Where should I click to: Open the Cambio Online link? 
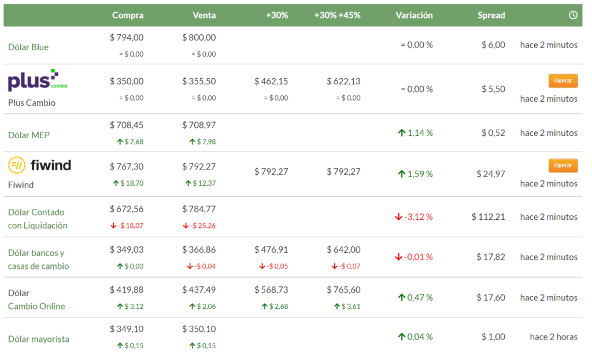(x=36, y=307)
